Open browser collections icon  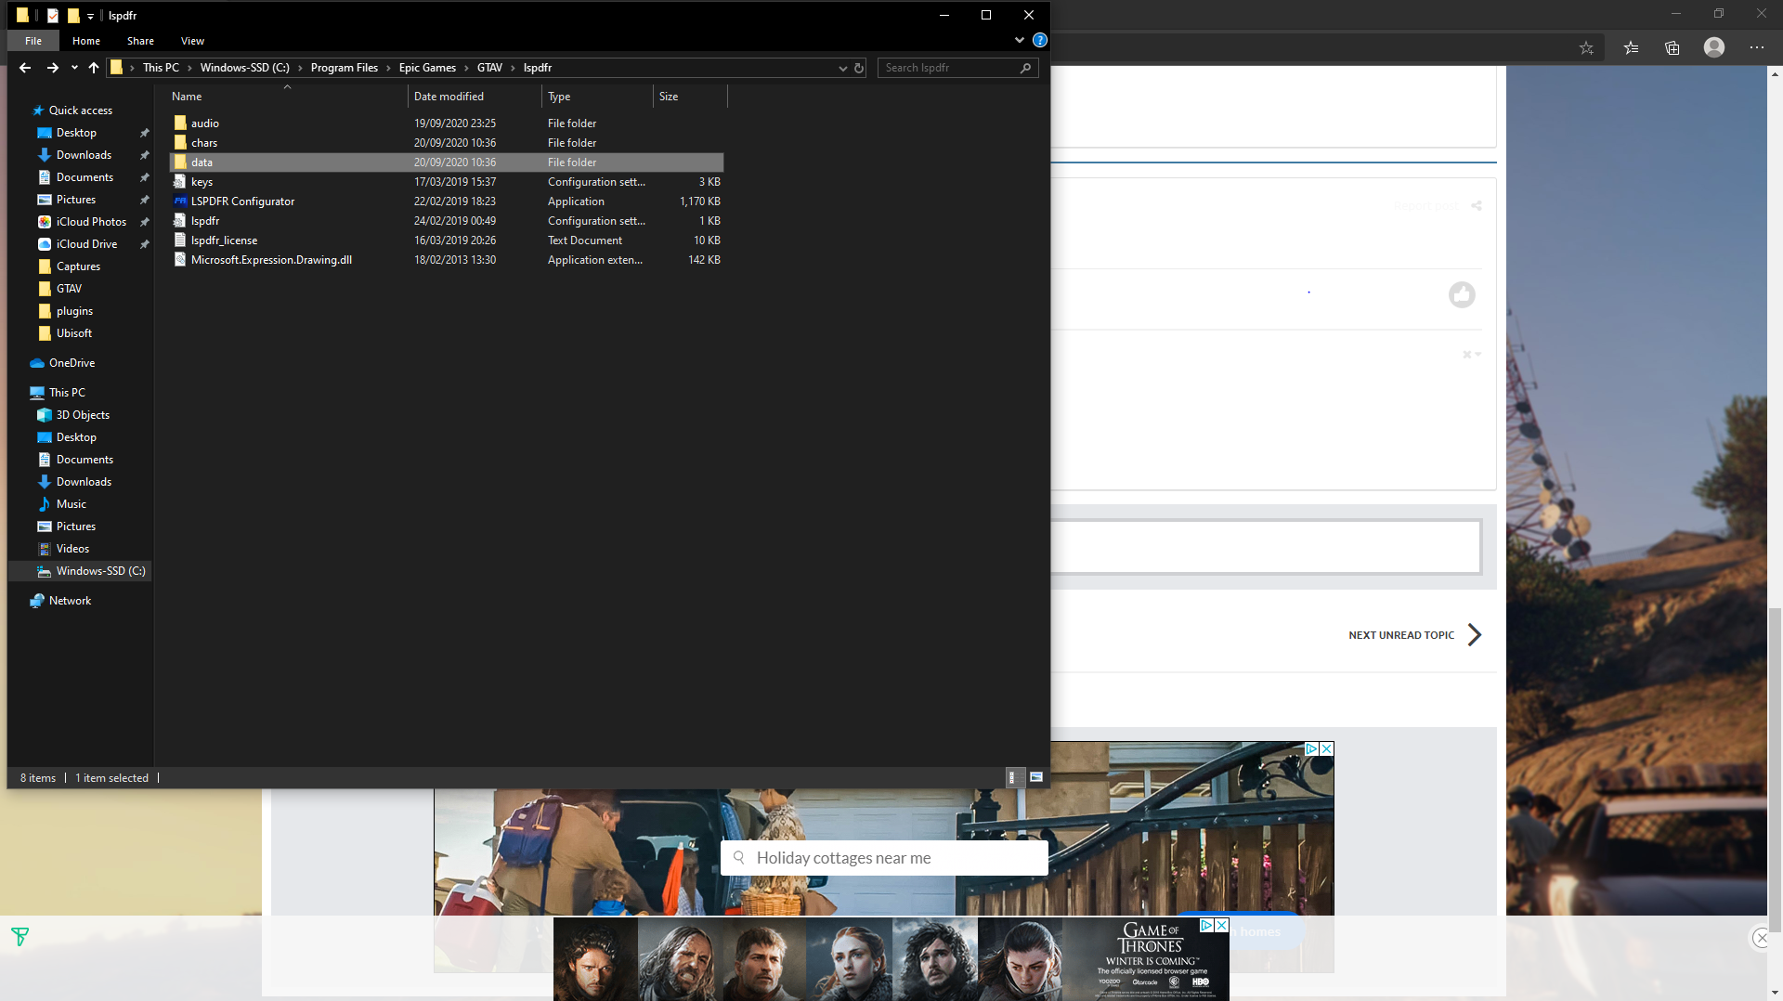pyautogui.click(x=1672, y=48)
